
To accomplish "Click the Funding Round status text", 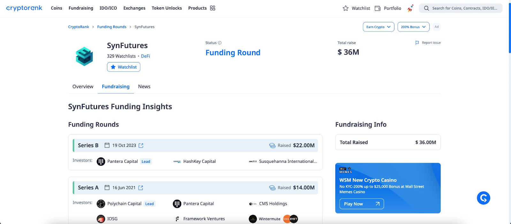I will tap(233, 53).
